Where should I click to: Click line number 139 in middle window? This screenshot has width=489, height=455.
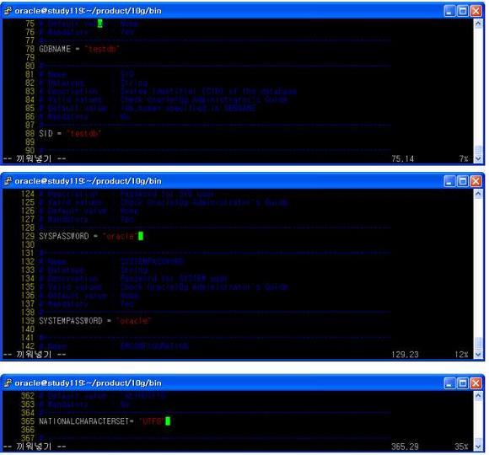tap(28, 321)
